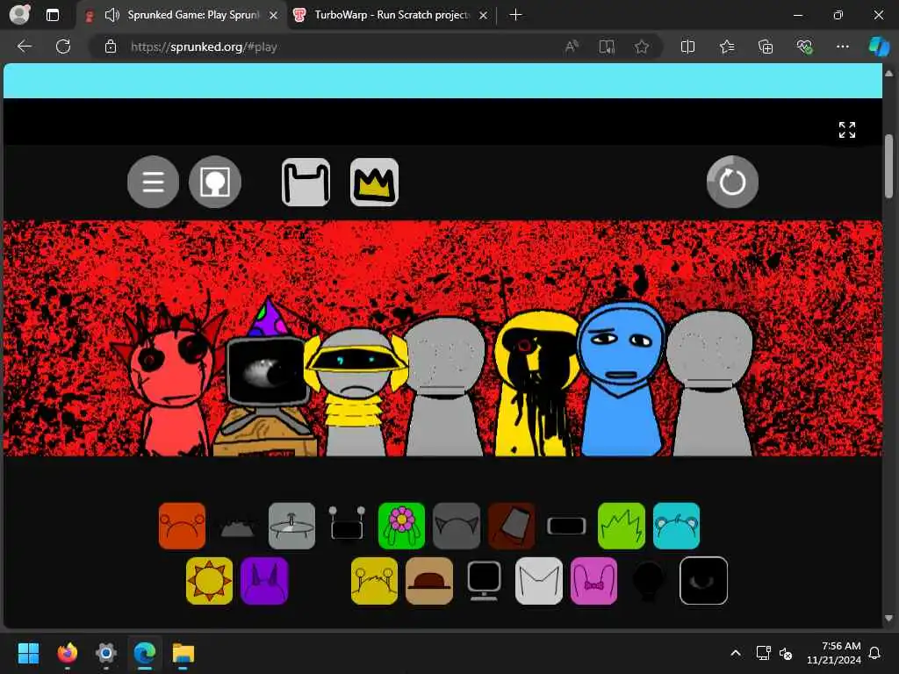The width and height of the screenshot is (899, 674).
Task: Open read aloud in address bar
Action: pyautogui.click(x=572, y=47)
